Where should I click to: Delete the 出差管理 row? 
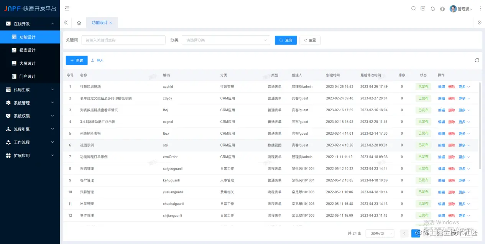452,204
